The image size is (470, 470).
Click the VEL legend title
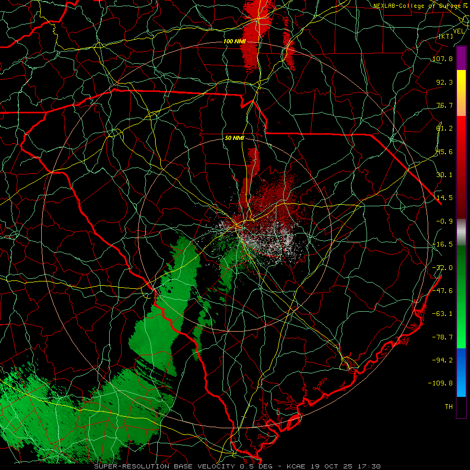[x=459, y=31]
